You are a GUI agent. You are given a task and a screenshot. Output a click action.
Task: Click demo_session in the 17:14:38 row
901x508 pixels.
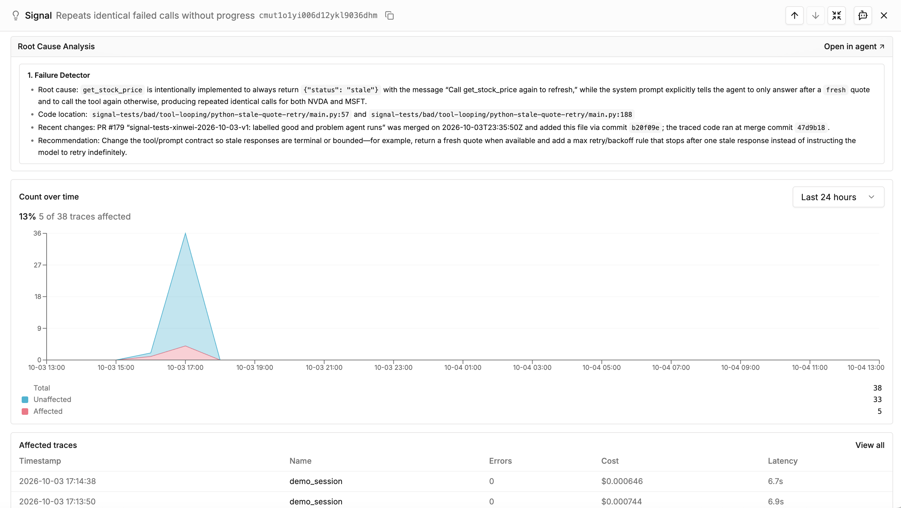pos(316,481)
